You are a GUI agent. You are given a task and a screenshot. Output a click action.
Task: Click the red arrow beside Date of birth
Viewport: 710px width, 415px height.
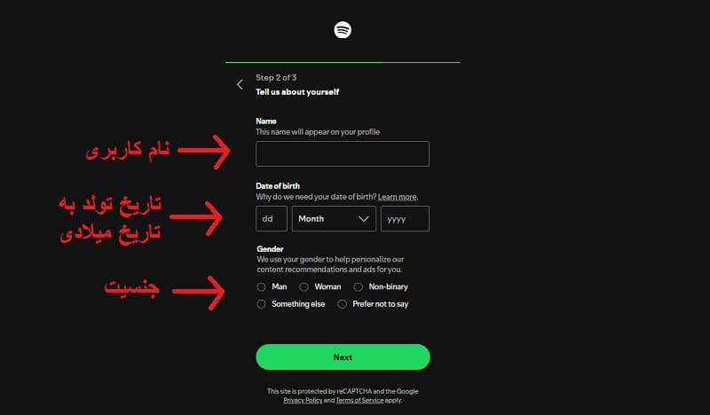click(x=195, y=214)
